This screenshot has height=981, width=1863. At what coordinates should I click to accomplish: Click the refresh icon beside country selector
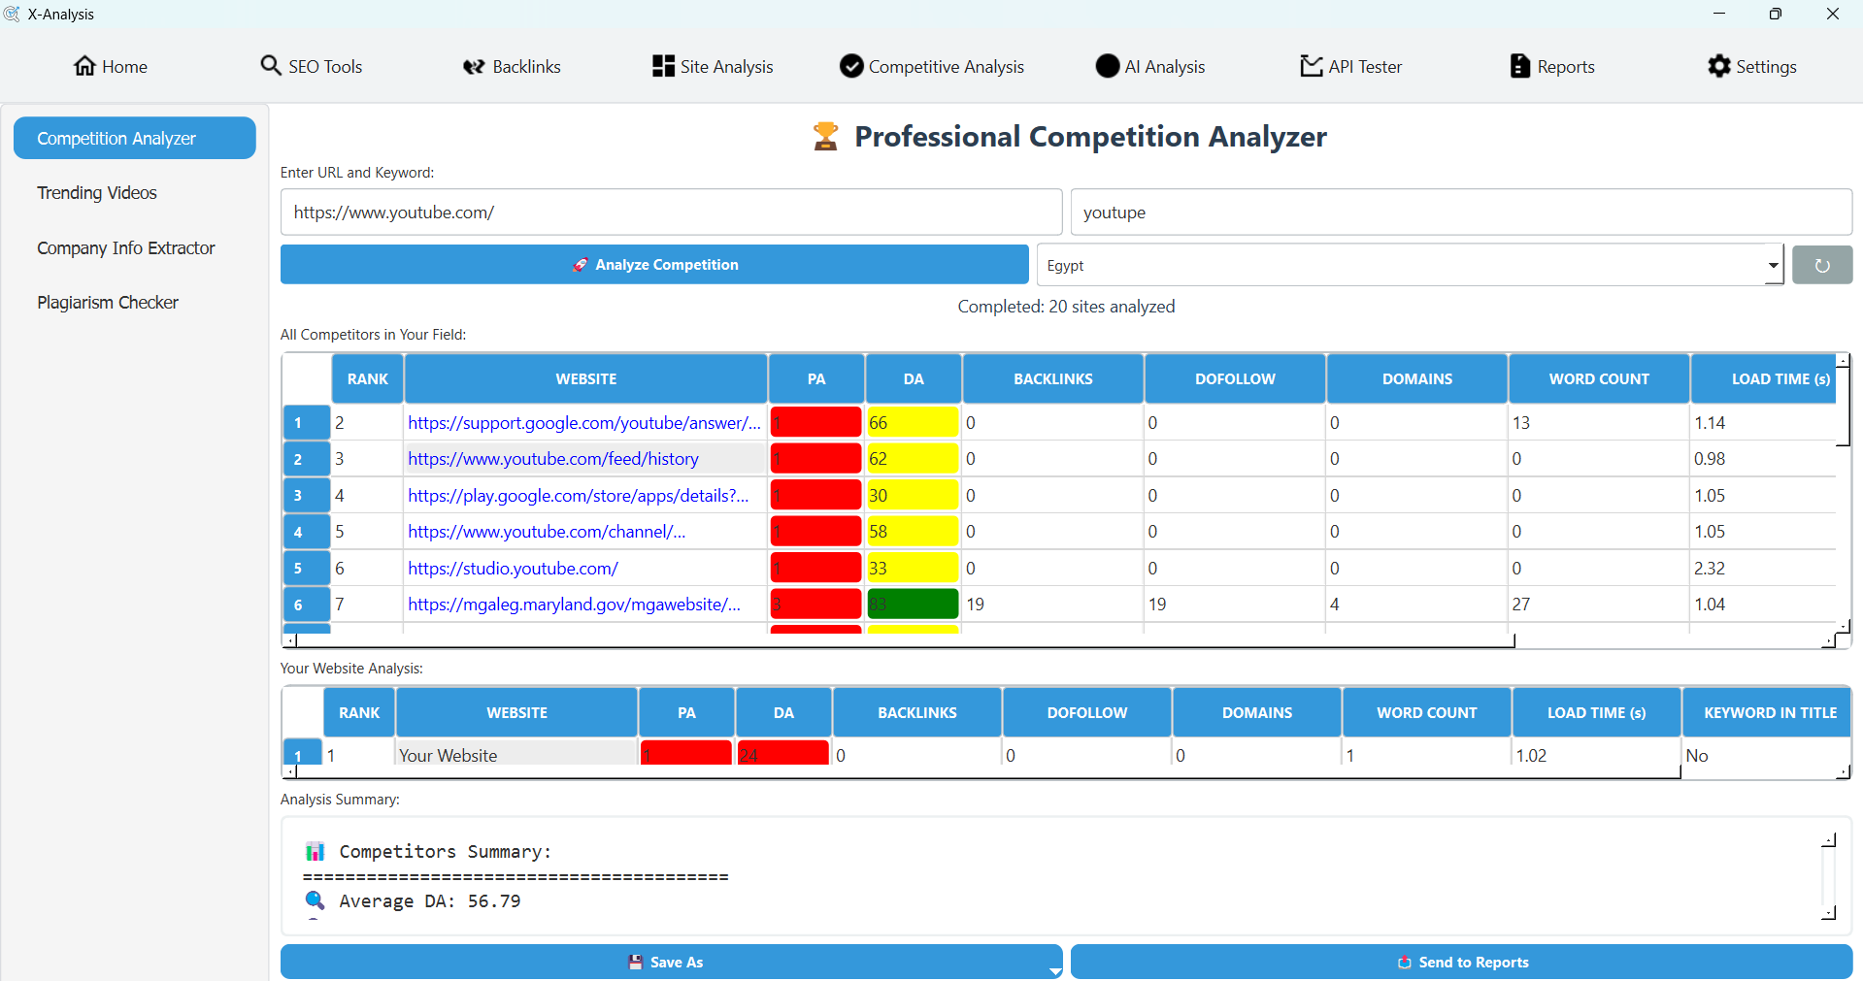click(x=1822, y=265)
